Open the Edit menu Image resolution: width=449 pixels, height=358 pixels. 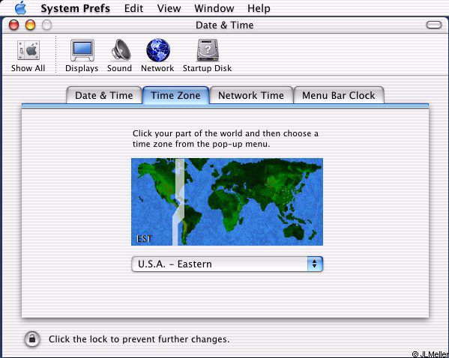point(133,8)
